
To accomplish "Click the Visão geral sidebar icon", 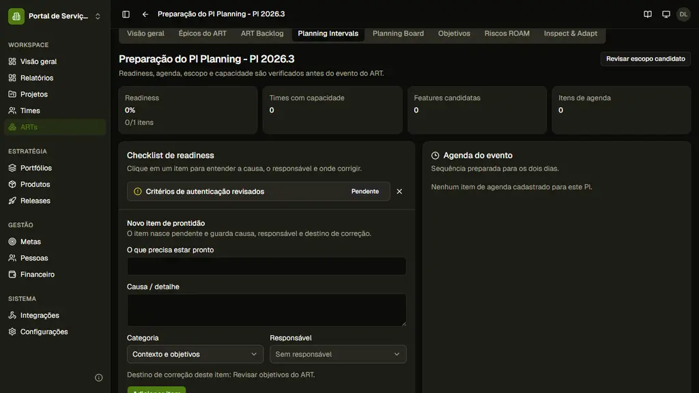I will pos(12,61).
